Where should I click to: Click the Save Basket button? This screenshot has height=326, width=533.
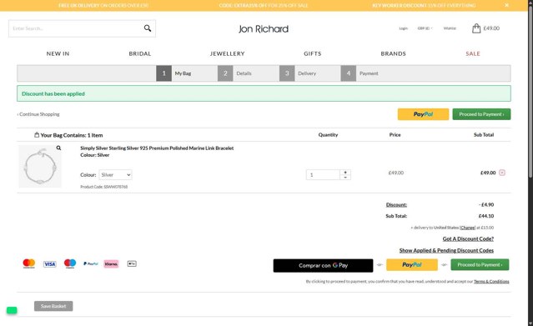point(53,306)
